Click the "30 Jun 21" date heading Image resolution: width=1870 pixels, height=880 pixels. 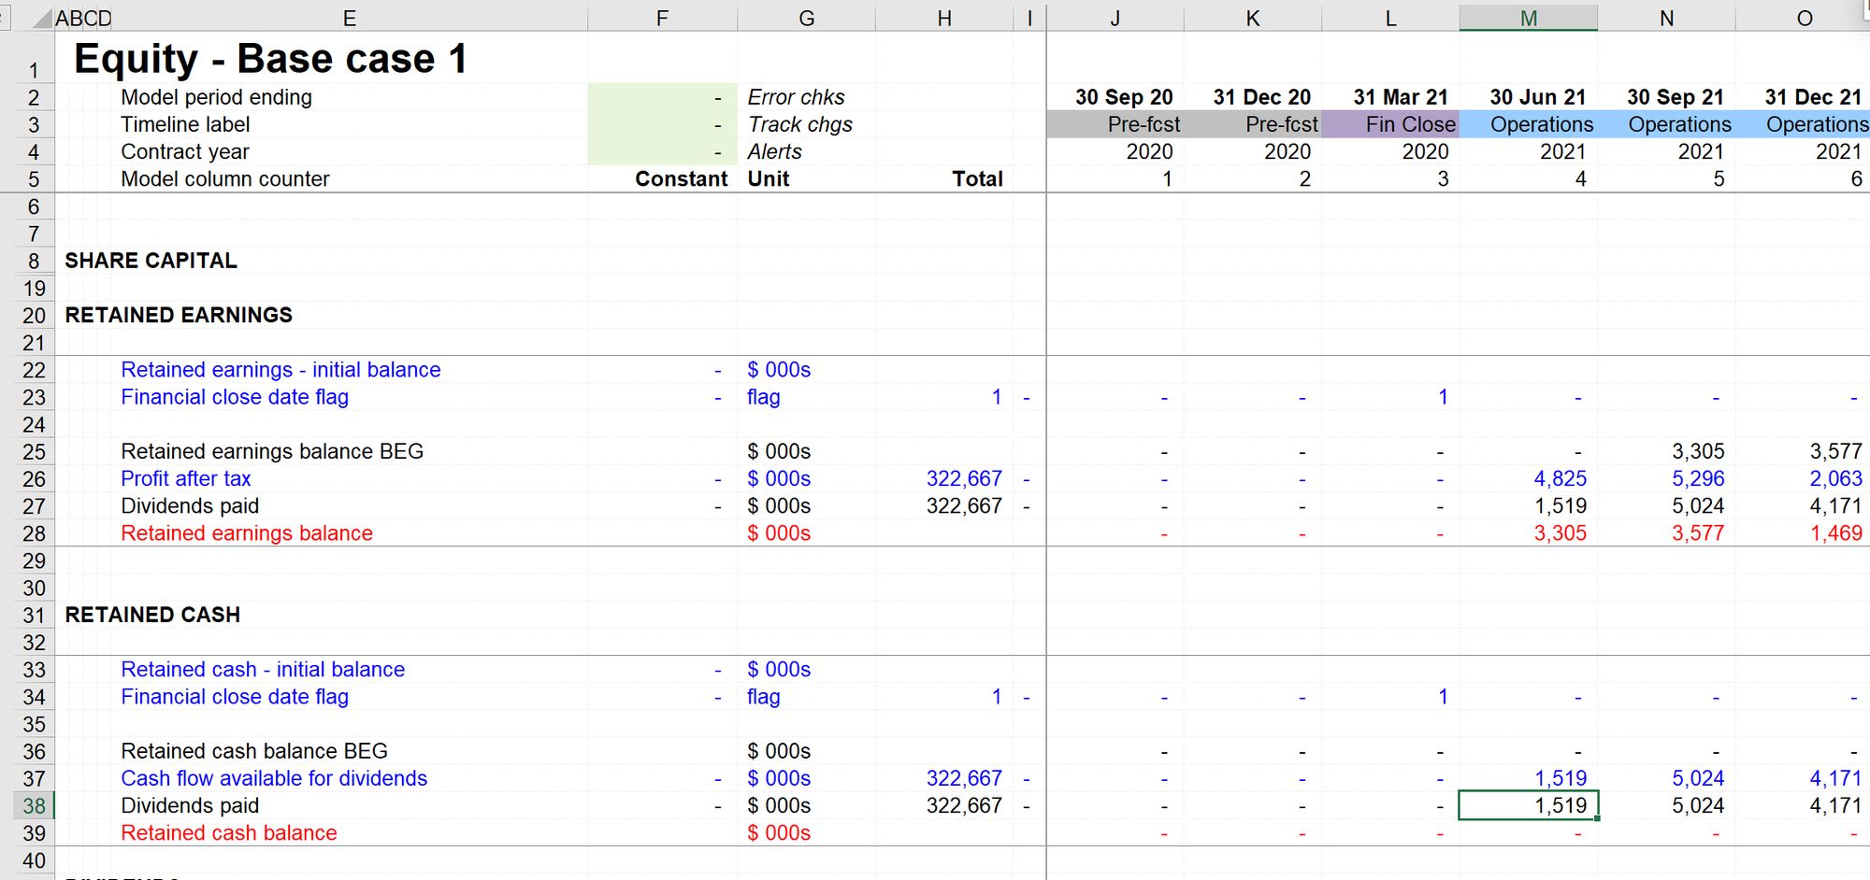[1537, 97]
